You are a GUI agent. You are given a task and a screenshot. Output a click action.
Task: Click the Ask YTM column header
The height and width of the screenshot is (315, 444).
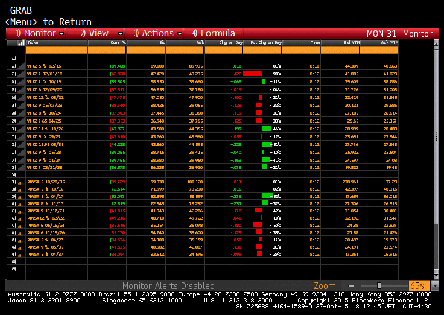(x=379, y=43)
